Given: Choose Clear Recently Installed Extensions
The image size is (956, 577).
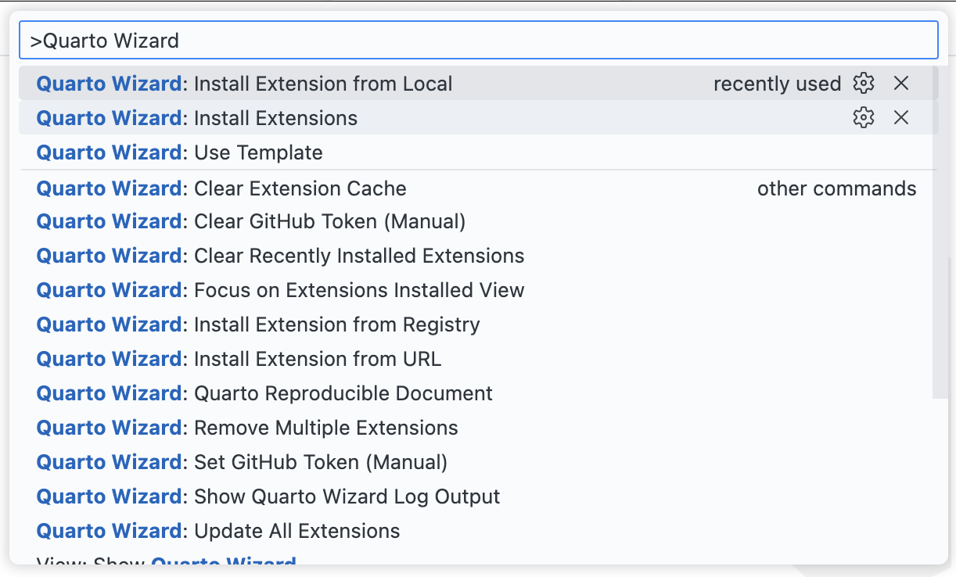Looking at the screenshot, I should 358,256.
